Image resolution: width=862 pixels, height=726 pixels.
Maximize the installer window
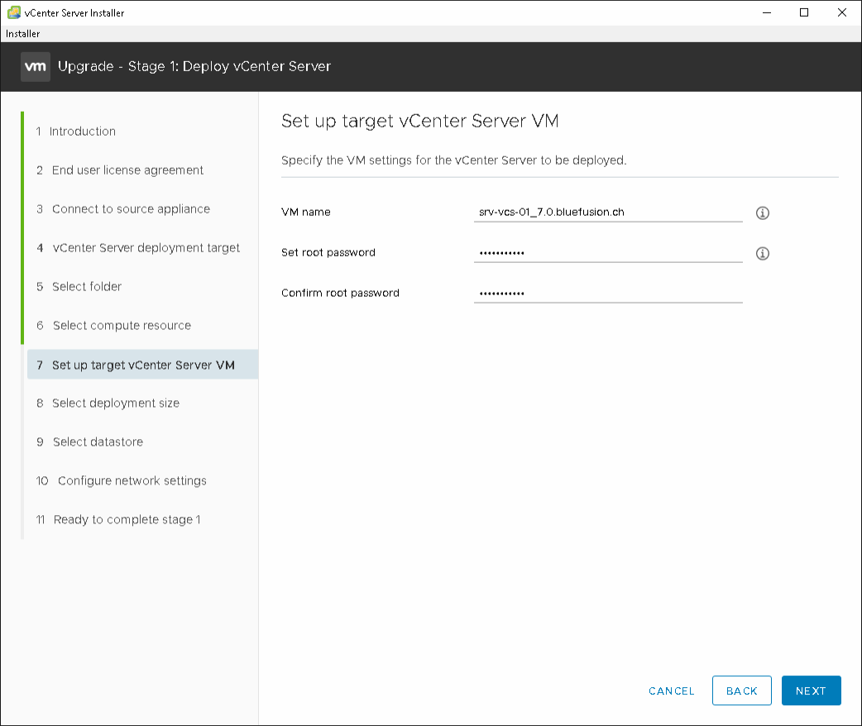(x=803, y=13)
